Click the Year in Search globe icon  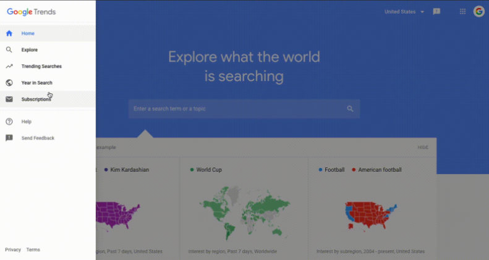(x=9, y=83)
